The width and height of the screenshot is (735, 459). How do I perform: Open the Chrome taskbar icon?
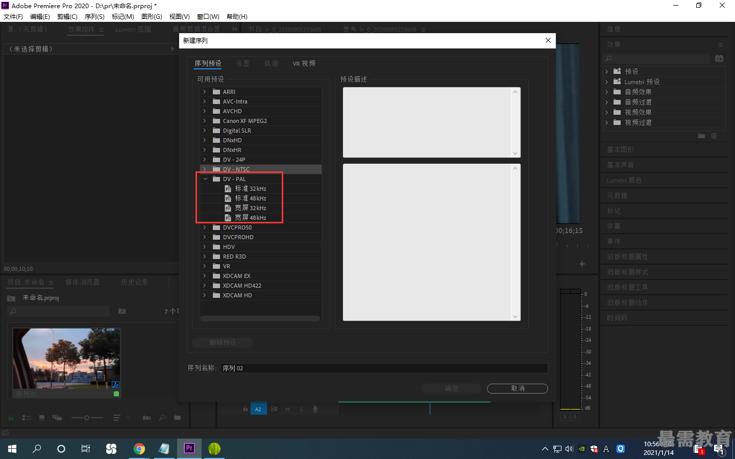click(139, 449)
